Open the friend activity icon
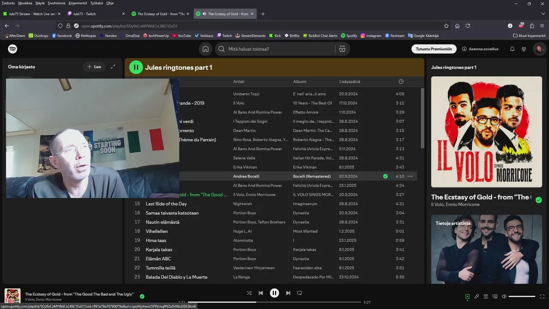Viewport: 549px width, 309px height. coord(524,49)
